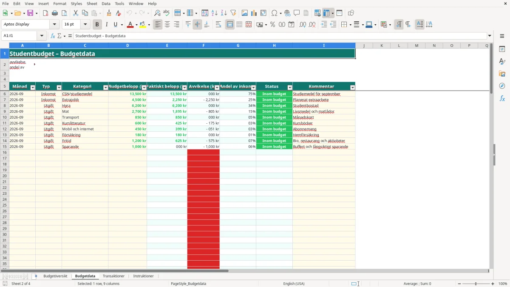Viewport: 510px width, 287px height.
Task: Click the 100% zoom level
Action: pyautogui.click(x=503, y=284)
